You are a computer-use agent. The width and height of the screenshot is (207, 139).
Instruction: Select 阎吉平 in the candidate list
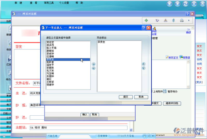(x=68, y=65)
